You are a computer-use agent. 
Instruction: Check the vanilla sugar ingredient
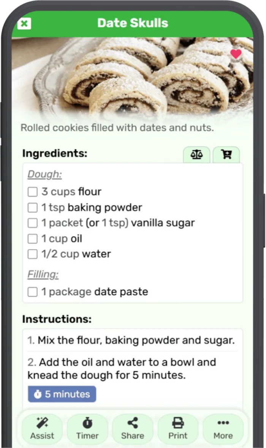(x=32, y=223)
